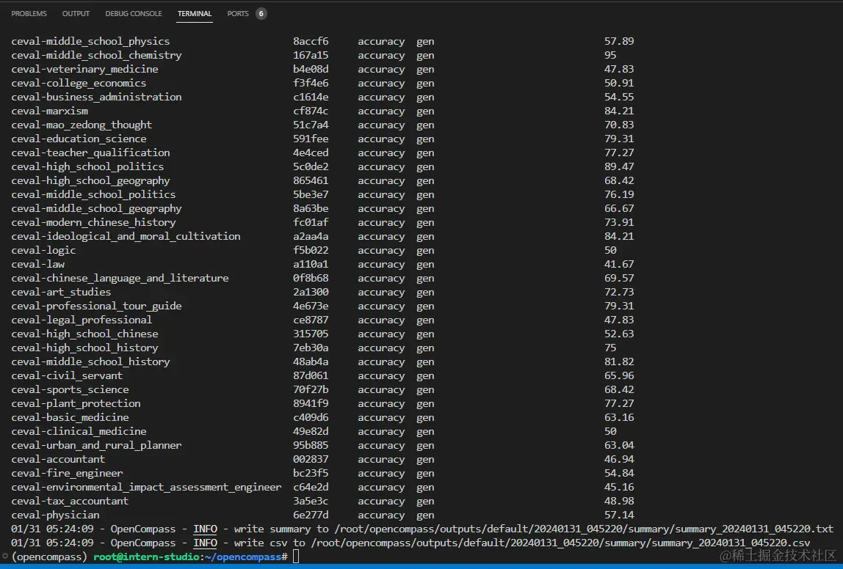Screen dimensions: 843x569
Task: Click ceval-high_school_geography dataset name
Action: tap(90, 181)
